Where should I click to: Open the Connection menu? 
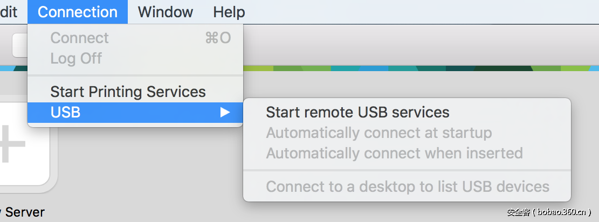[78, 12]
